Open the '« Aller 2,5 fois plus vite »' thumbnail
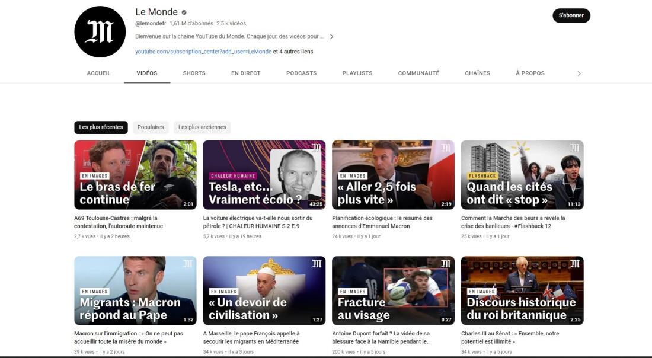 click(x=393, y=175)
